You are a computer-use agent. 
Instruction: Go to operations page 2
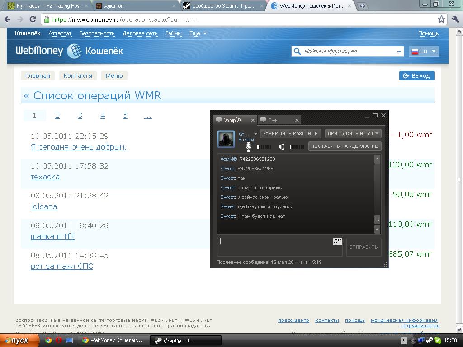coord(57,115)
